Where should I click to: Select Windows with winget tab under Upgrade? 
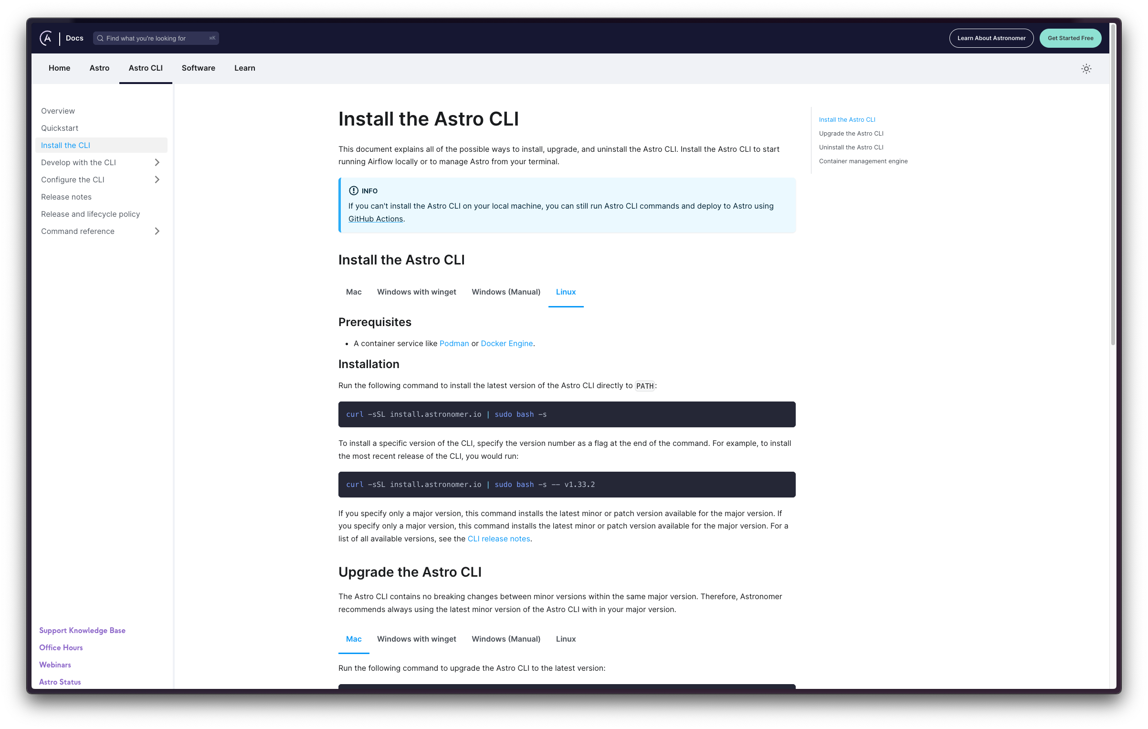416,639
